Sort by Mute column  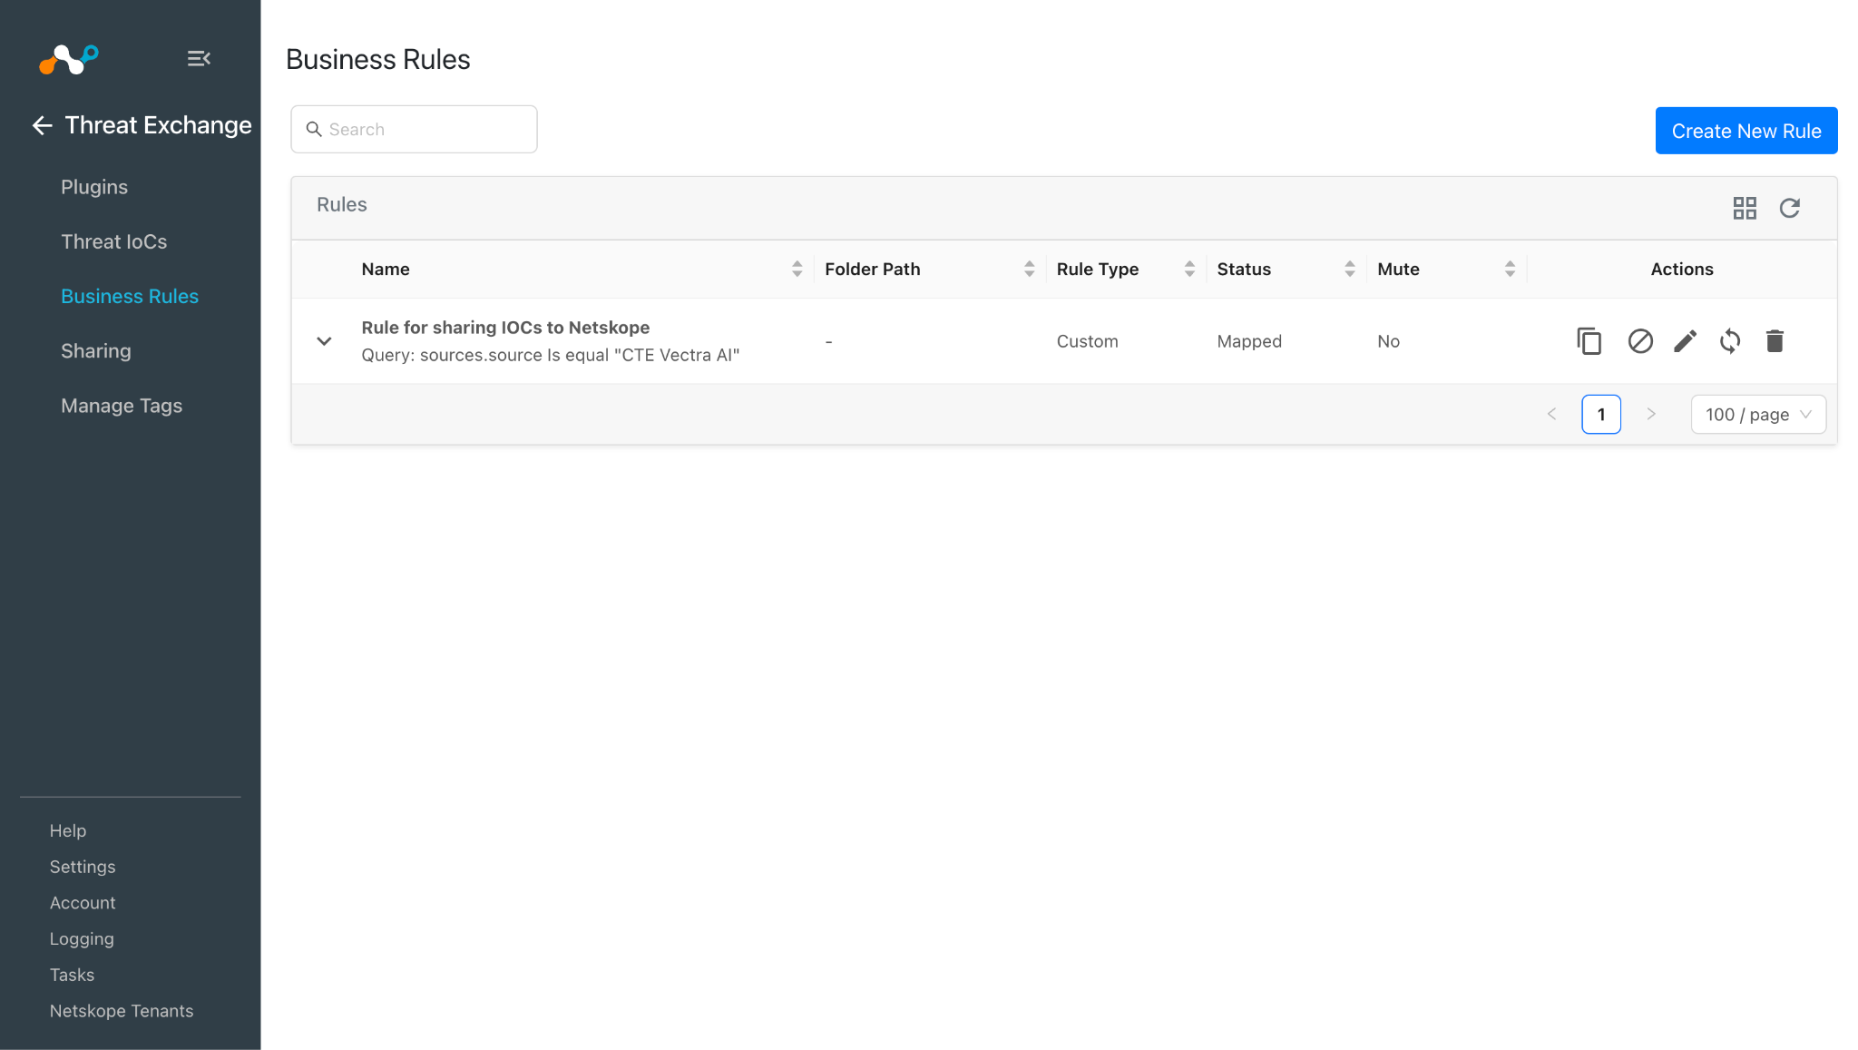pyautogui.click(x=1510, y=269)
